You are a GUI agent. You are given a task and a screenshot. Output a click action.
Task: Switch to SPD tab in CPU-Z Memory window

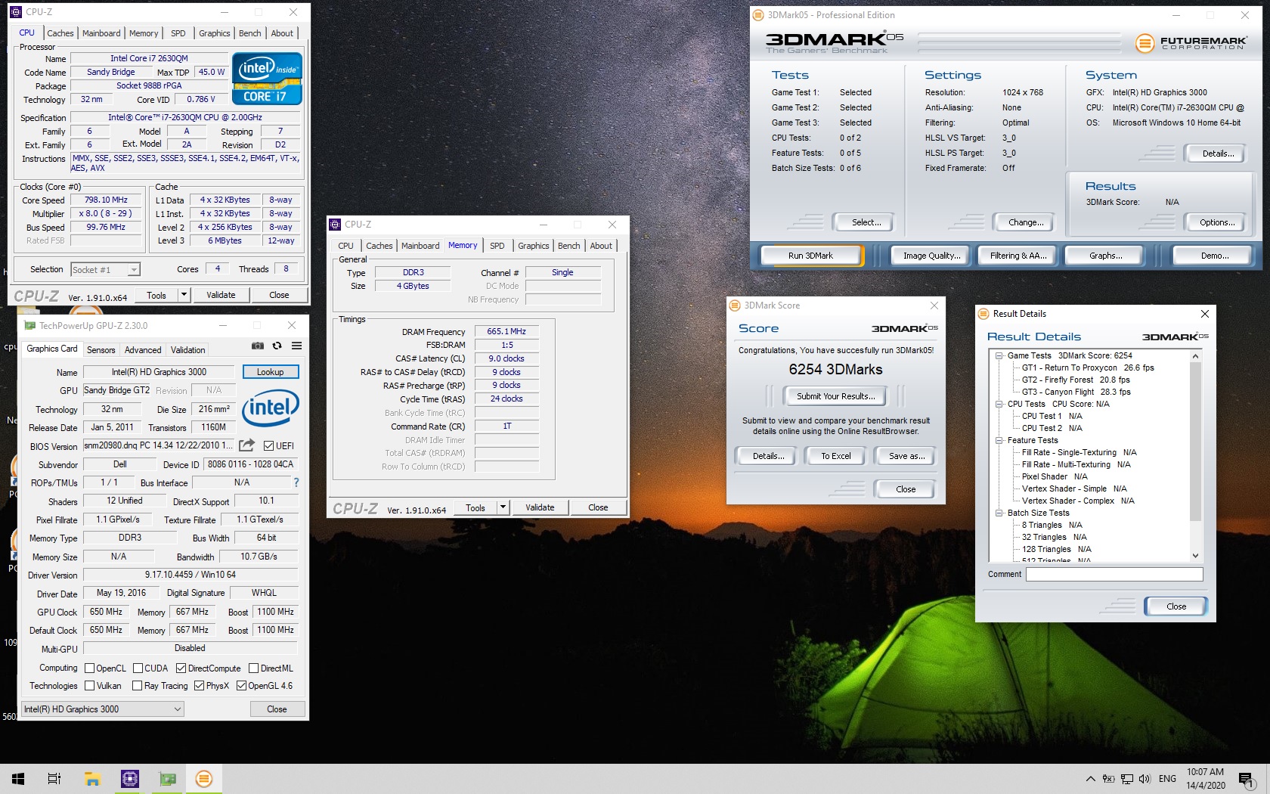point(497,246)
